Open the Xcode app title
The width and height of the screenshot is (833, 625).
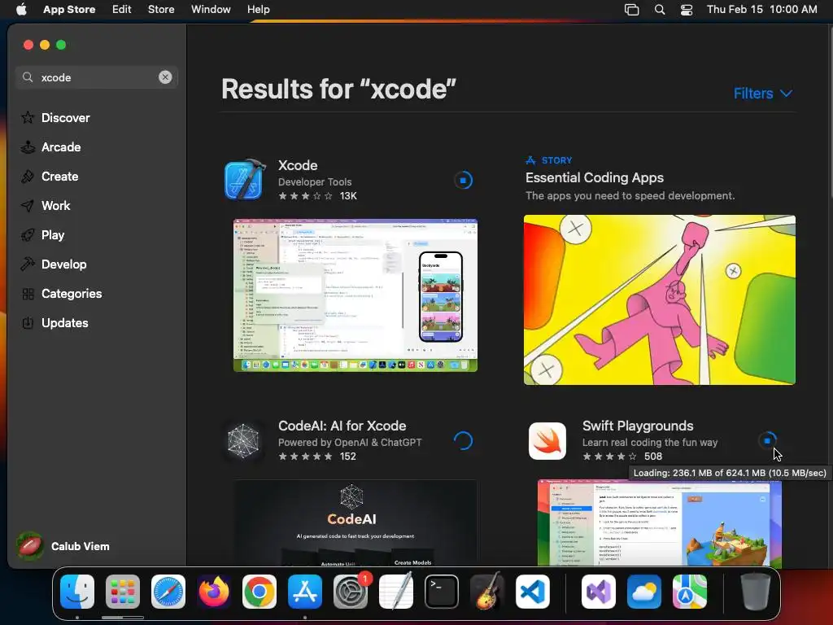coord(298,165)
